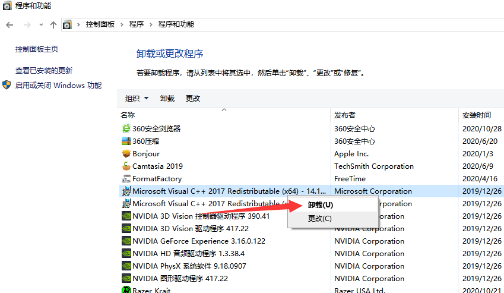Click the Camtasia 2019 icon

[x=126, y=166]
